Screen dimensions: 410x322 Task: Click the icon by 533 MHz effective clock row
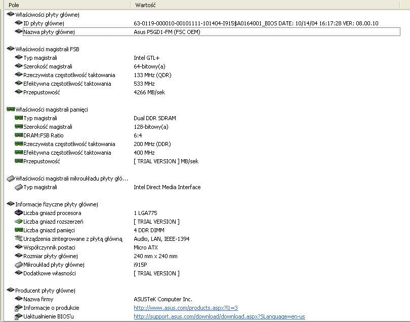tap(19, 83)
